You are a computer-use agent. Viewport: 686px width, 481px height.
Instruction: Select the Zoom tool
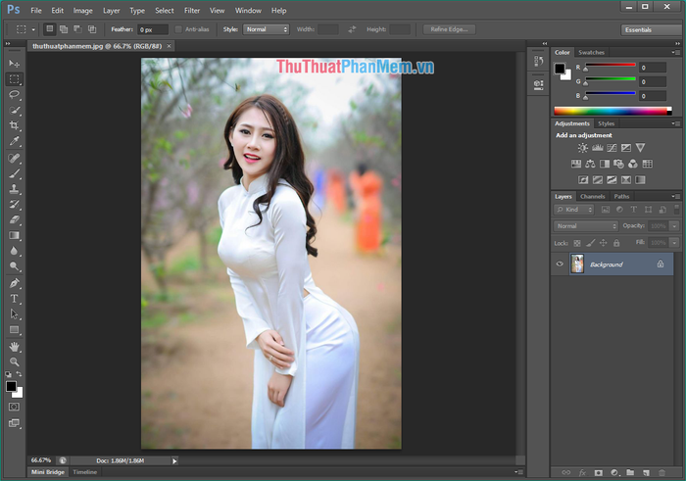pos(14,362)
